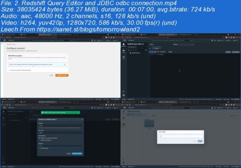Screen dimensions: 241x168
Task: Add a new editor tab with the plus icon
Action: pyautogui.click(x=150, y=48)
